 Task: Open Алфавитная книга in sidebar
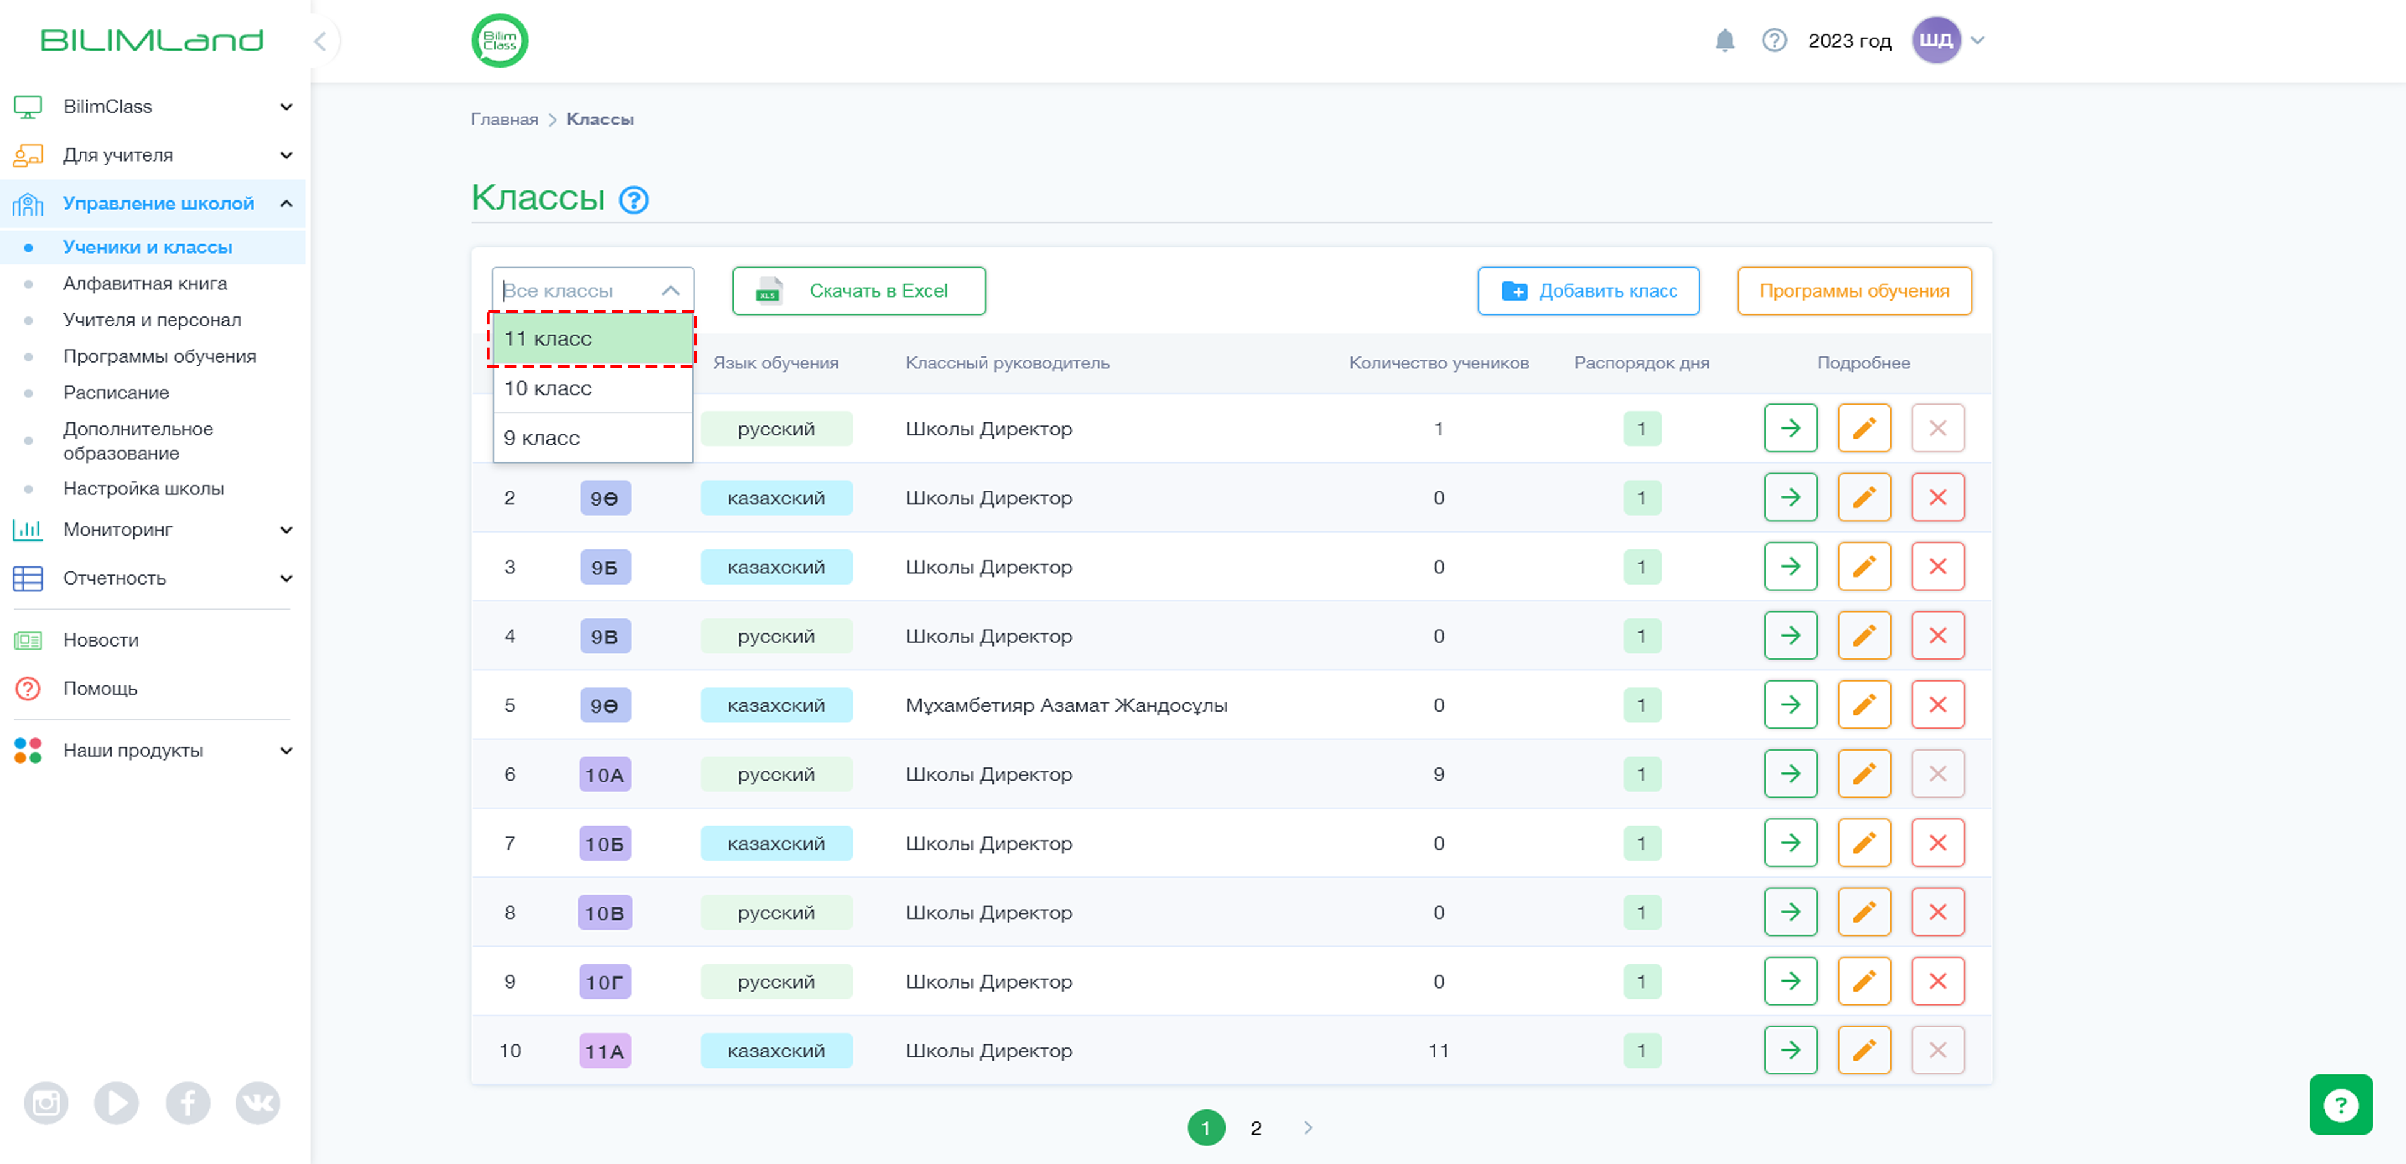[145, 283]
